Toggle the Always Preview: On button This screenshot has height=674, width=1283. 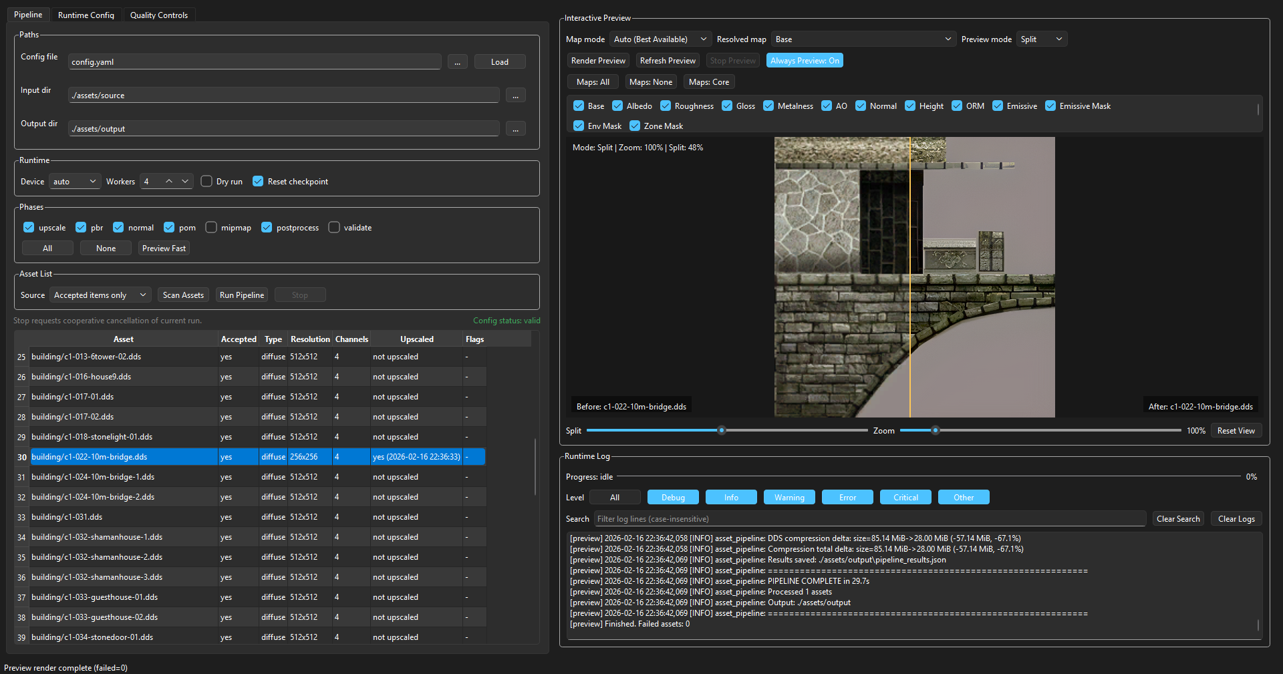[805, 61]
